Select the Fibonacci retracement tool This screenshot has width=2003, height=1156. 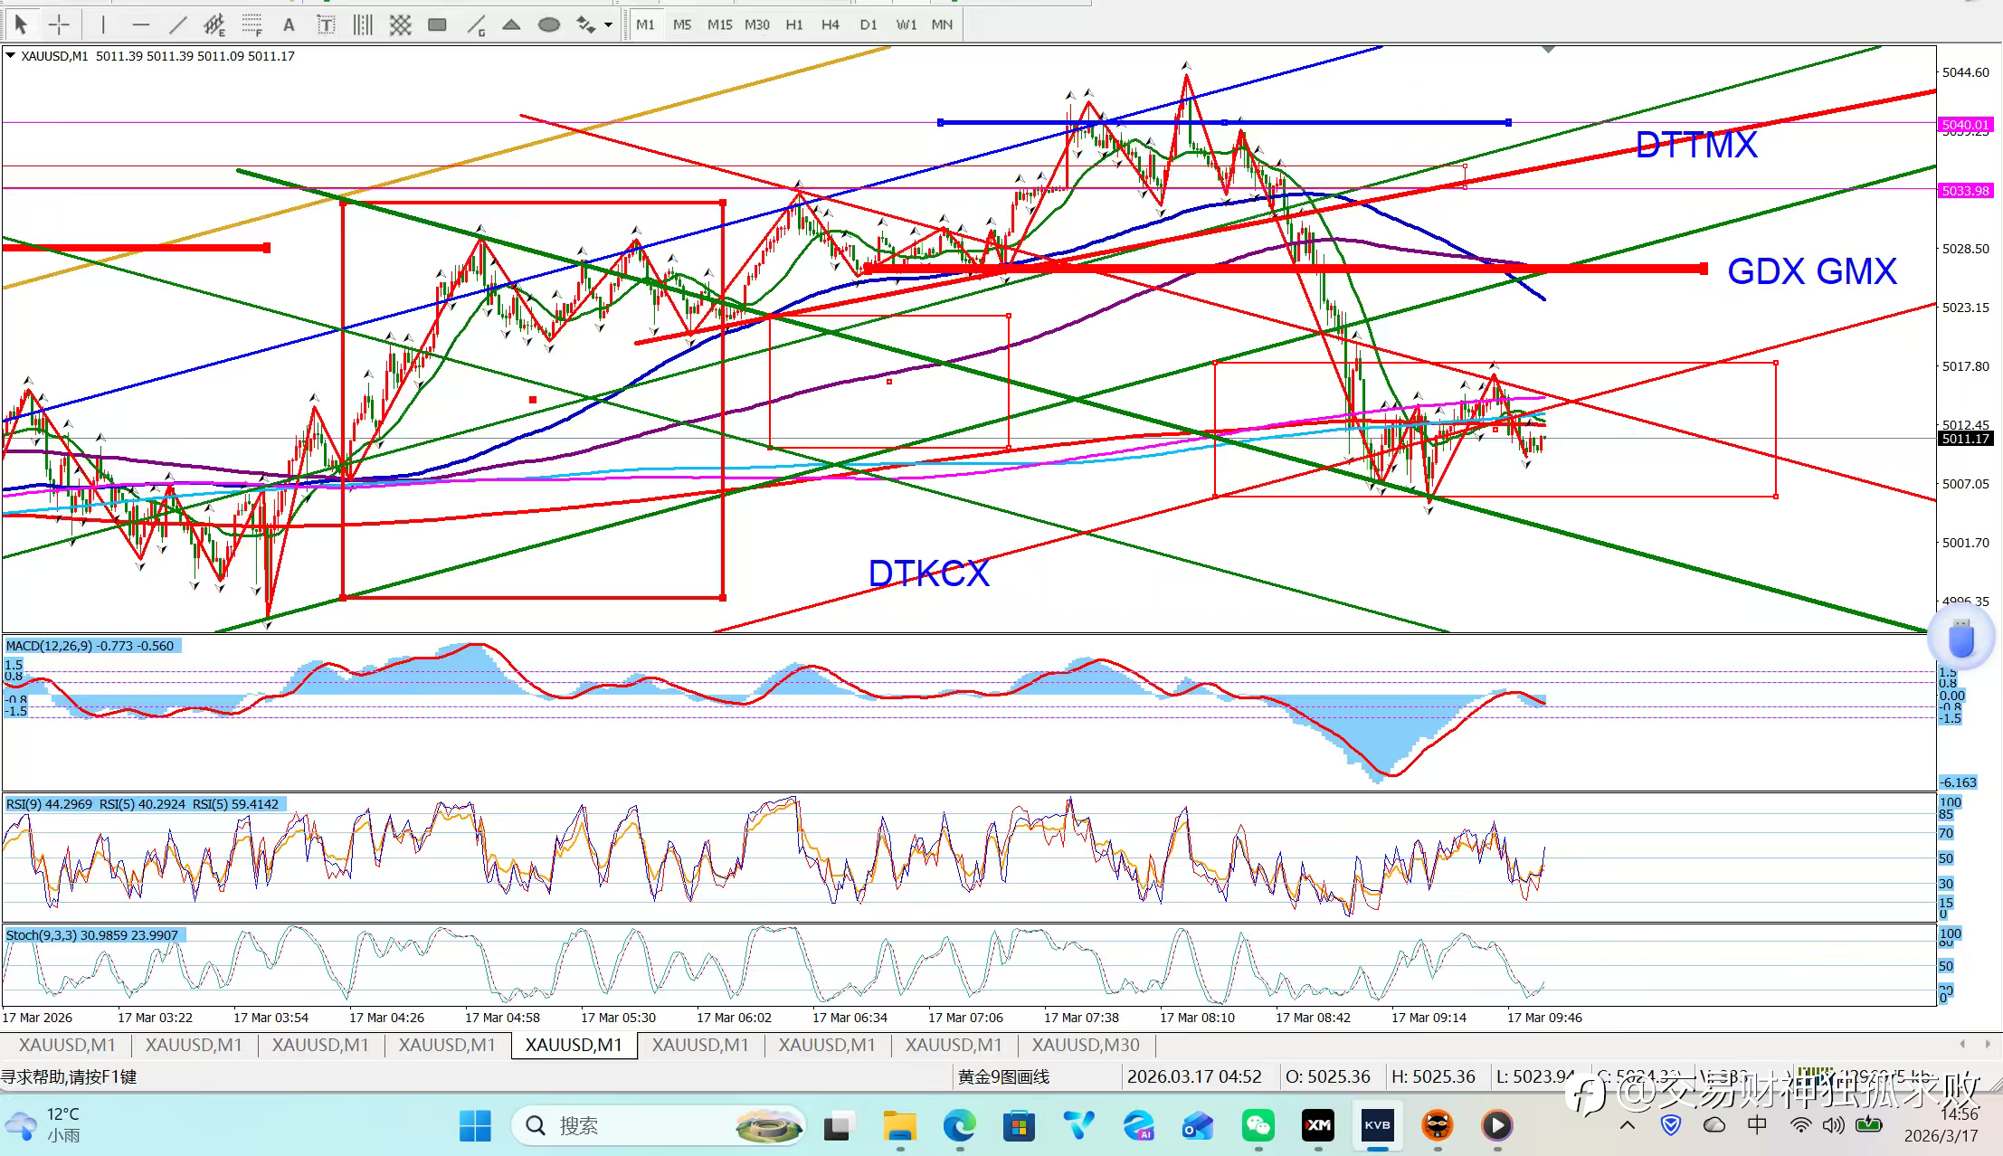252,25
